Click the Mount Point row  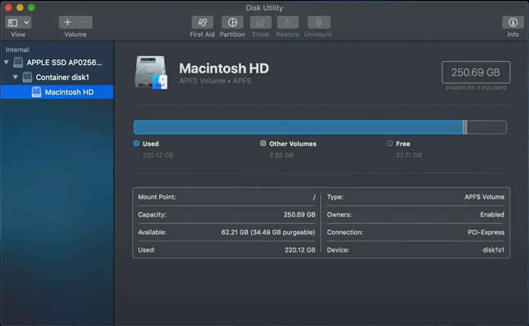pos(227,197)
